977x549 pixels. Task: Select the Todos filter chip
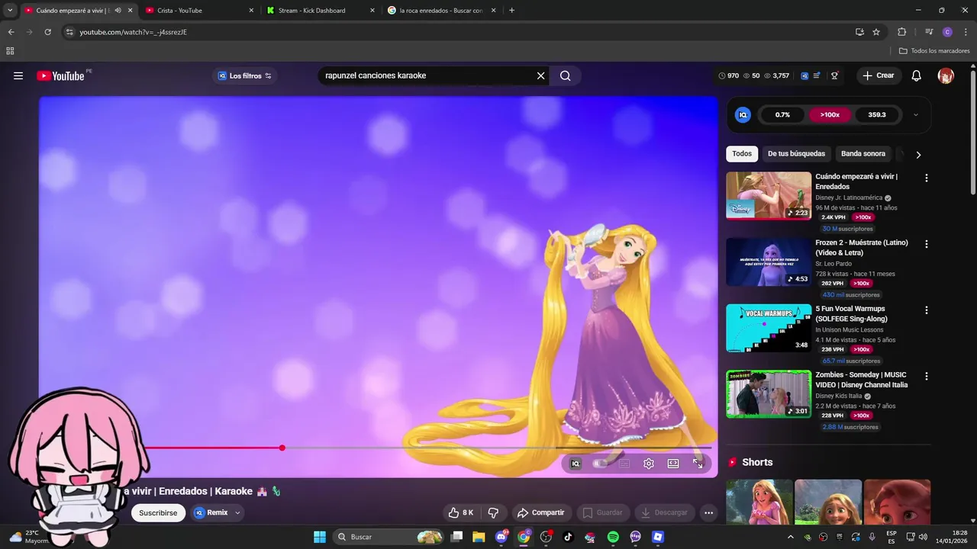pyautogui.click(x=742, y=153)
